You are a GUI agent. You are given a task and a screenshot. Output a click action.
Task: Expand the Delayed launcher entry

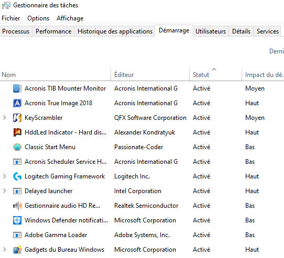pos(5,191)
